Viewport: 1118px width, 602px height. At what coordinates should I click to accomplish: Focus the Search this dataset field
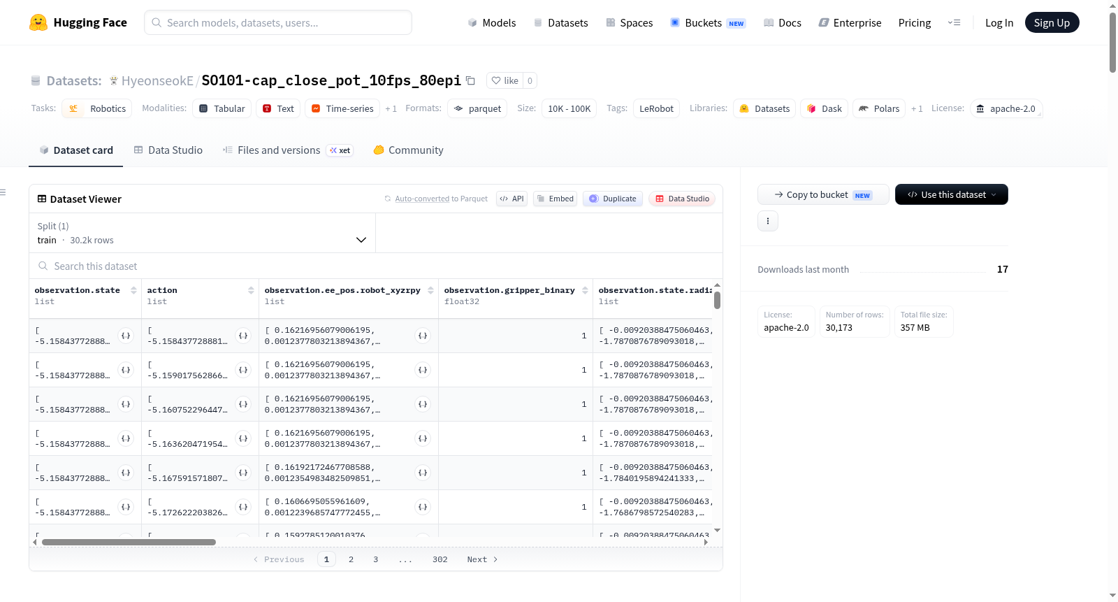[x=376, y=266]
